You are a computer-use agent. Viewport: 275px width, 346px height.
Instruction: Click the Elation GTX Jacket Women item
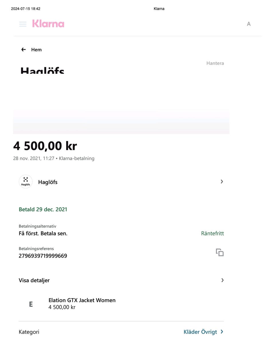[82, 300]
